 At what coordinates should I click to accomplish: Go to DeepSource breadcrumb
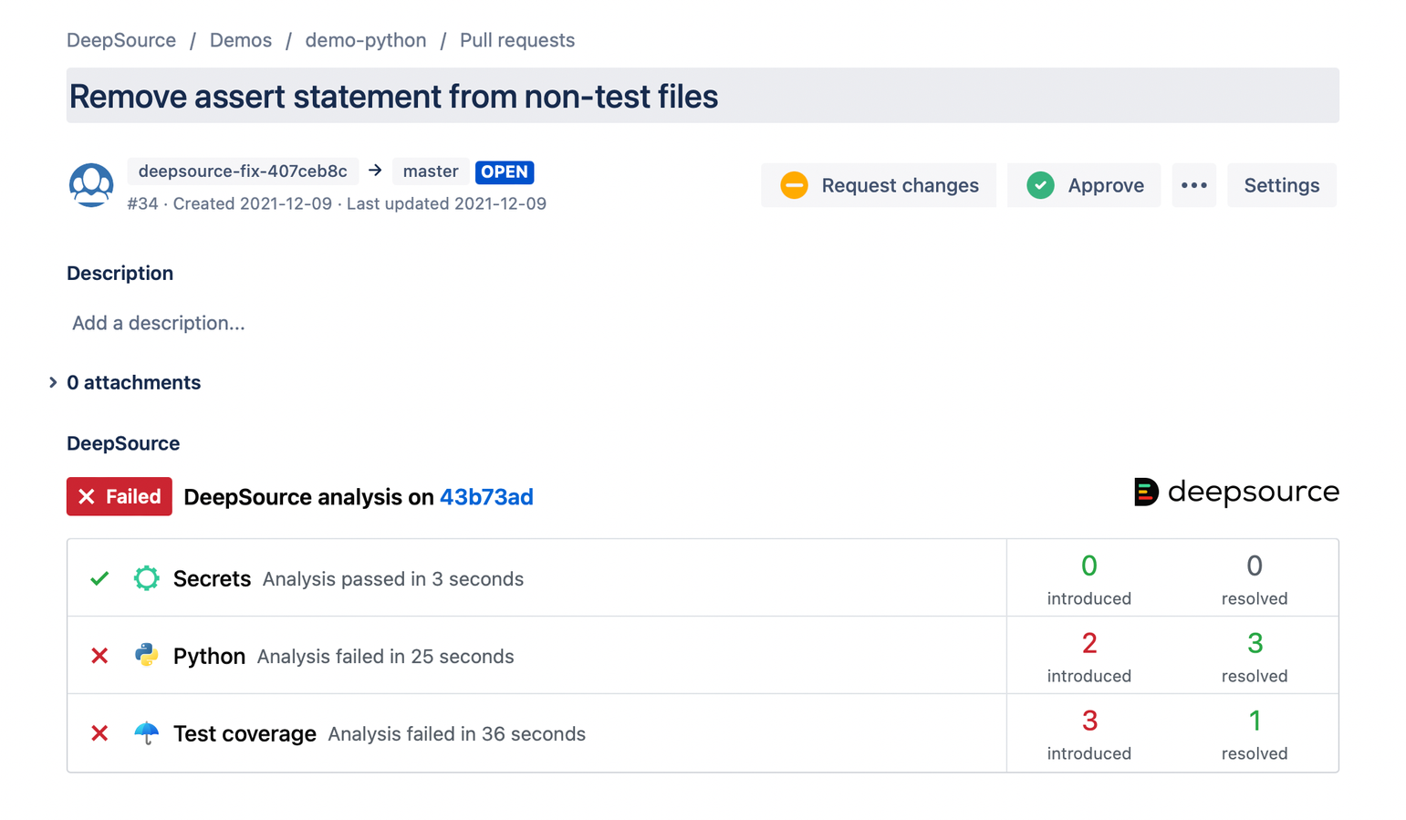coord(121,40)
